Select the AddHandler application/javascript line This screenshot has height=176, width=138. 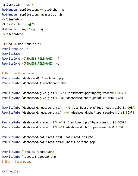click(32, 15)
